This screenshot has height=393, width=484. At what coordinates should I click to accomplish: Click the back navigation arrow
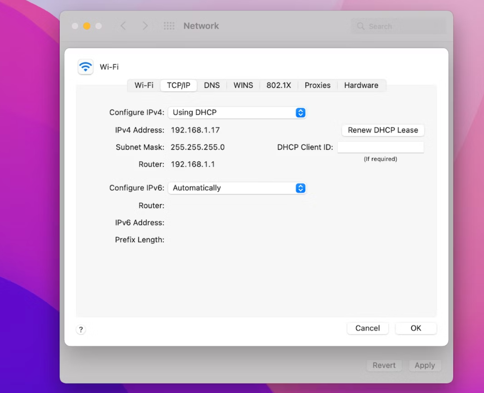click(x=123, y=26)
